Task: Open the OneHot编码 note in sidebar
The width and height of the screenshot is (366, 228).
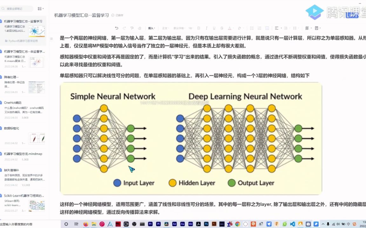Action: [x=13, y=102]
